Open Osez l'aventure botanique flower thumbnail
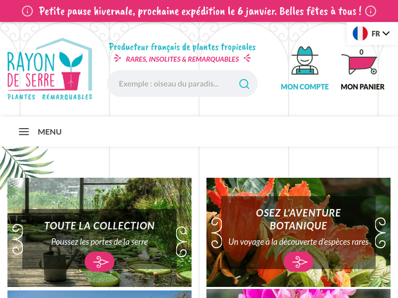This screenshot has height=298, width=398. [298, 232]
